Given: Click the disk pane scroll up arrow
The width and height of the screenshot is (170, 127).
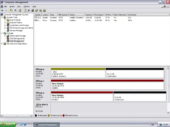Looking at the screenshot, I should point(168,68).
